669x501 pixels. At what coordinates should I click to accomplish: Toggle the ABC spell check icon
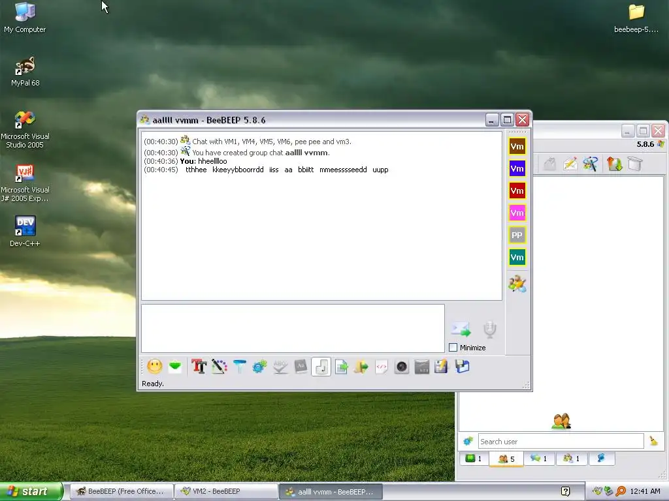[280, 367]
